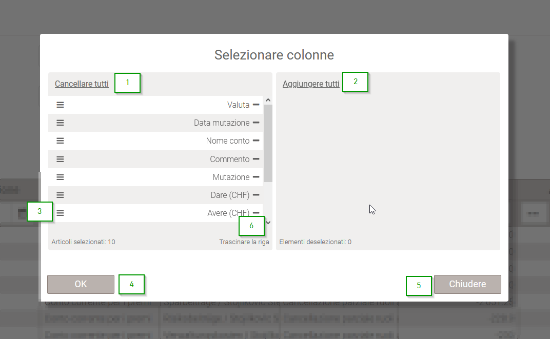Click the Cancellare tutti link

[82, 84]
